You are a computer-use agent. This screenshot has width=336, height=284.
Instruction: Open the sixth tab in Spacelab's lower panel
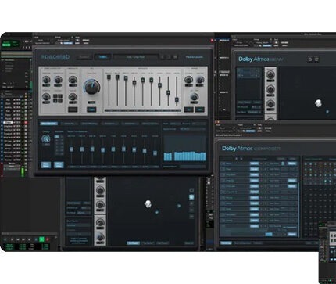(150, 124)
